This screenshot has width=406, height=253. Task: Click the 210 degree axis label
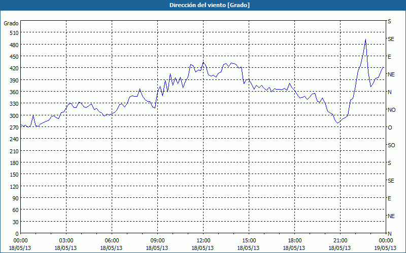[x=14, y=151]
